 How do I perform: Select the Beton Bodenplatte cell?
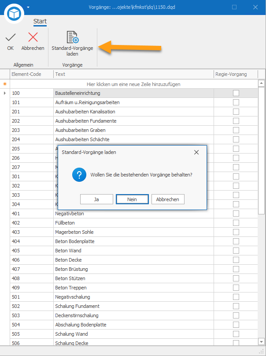click(133, 241)
